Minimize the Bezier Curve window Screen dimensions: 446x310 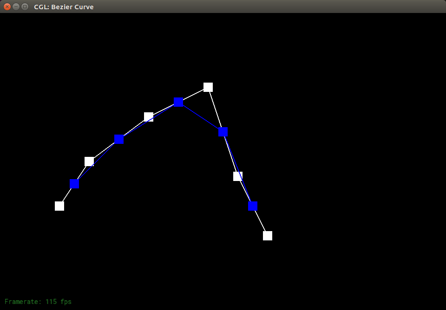[x=16, y=6]
